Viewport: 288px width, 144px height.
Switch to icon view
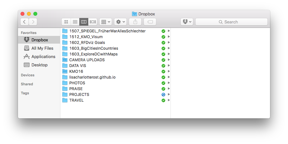[x=66, y=22]
